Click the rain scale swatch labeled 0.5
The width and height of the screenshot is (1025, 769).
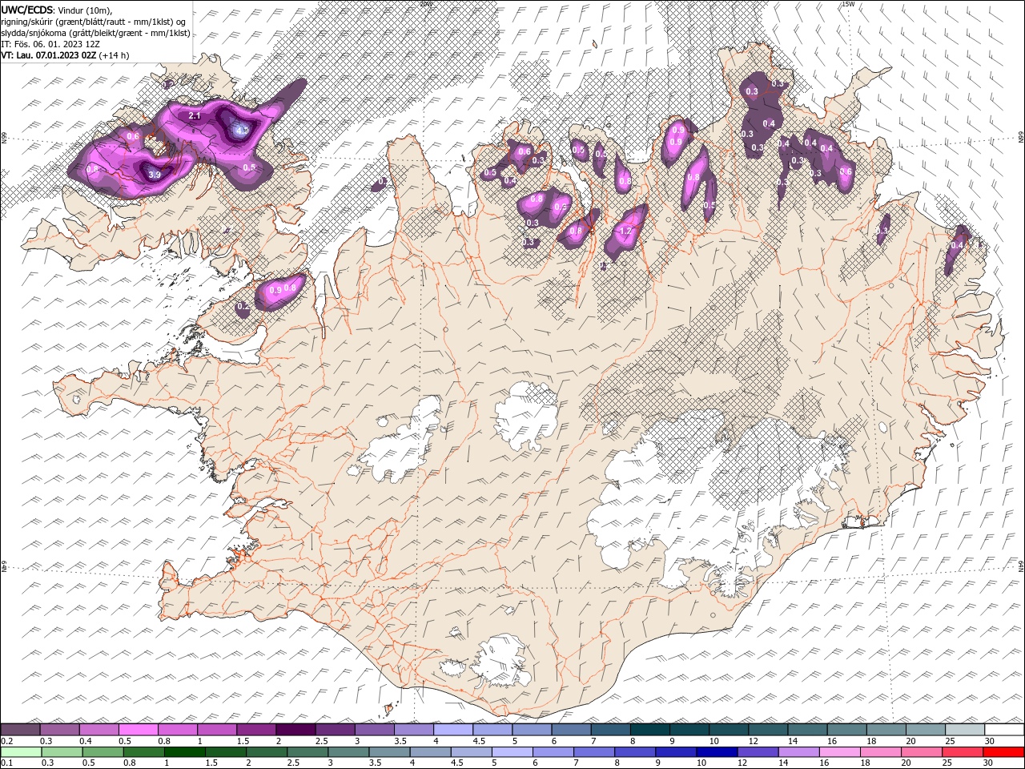pyautogui.click(x=103, y=752)
